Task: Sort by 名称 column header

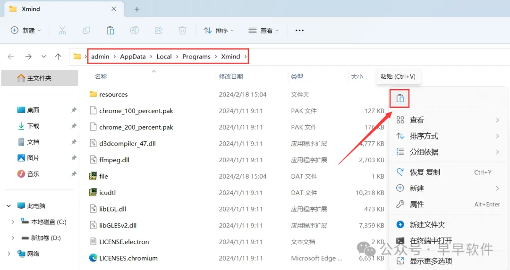Action: (x=101, y=77)
